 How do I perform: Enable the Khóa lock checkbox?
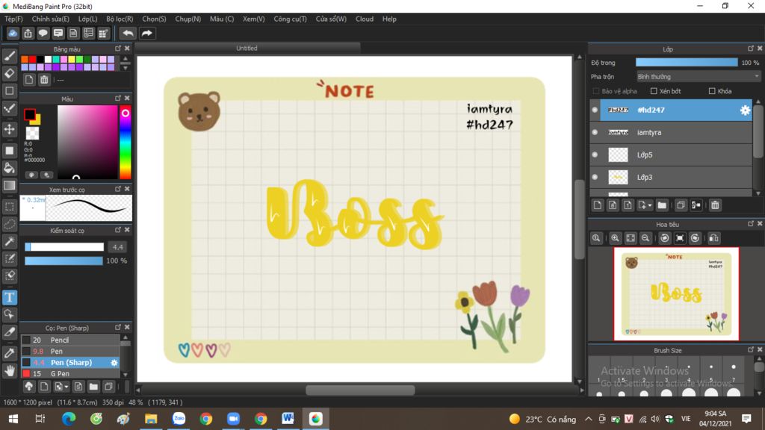[x=712, y=91]
